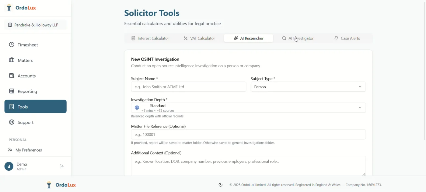Open the Demo Admin profile entry

(22, 166)
